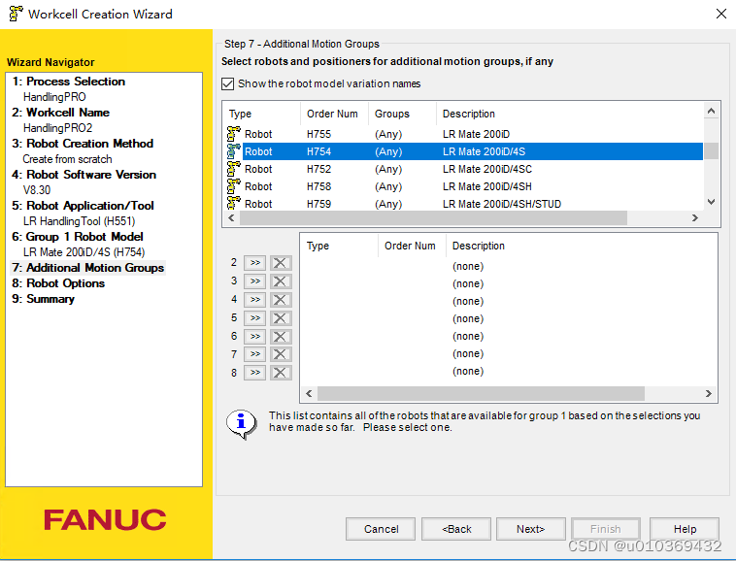Click the robot icon in the H758 row
Image resolution: width=736 pixels, height=561 pixels.
[x=233, y=186]
